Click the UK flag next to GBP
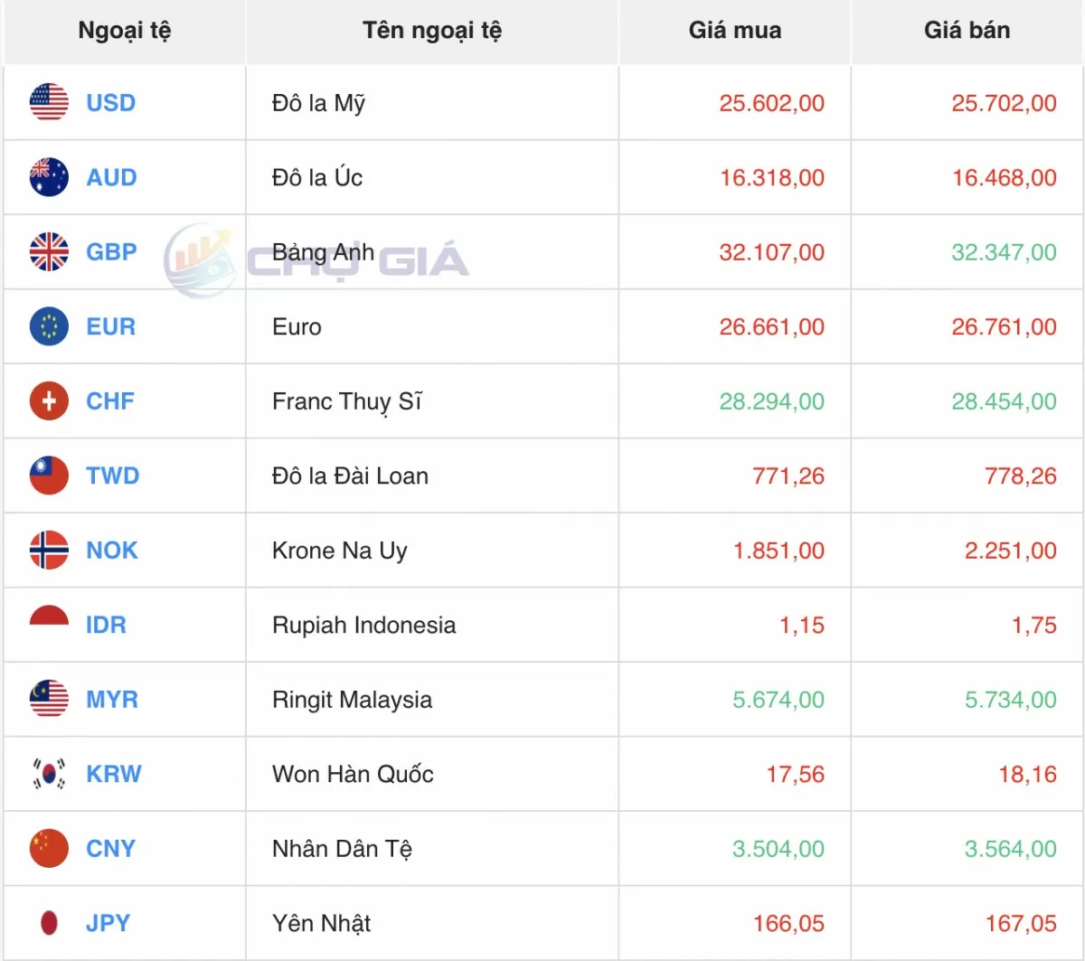 pos(49,252)
